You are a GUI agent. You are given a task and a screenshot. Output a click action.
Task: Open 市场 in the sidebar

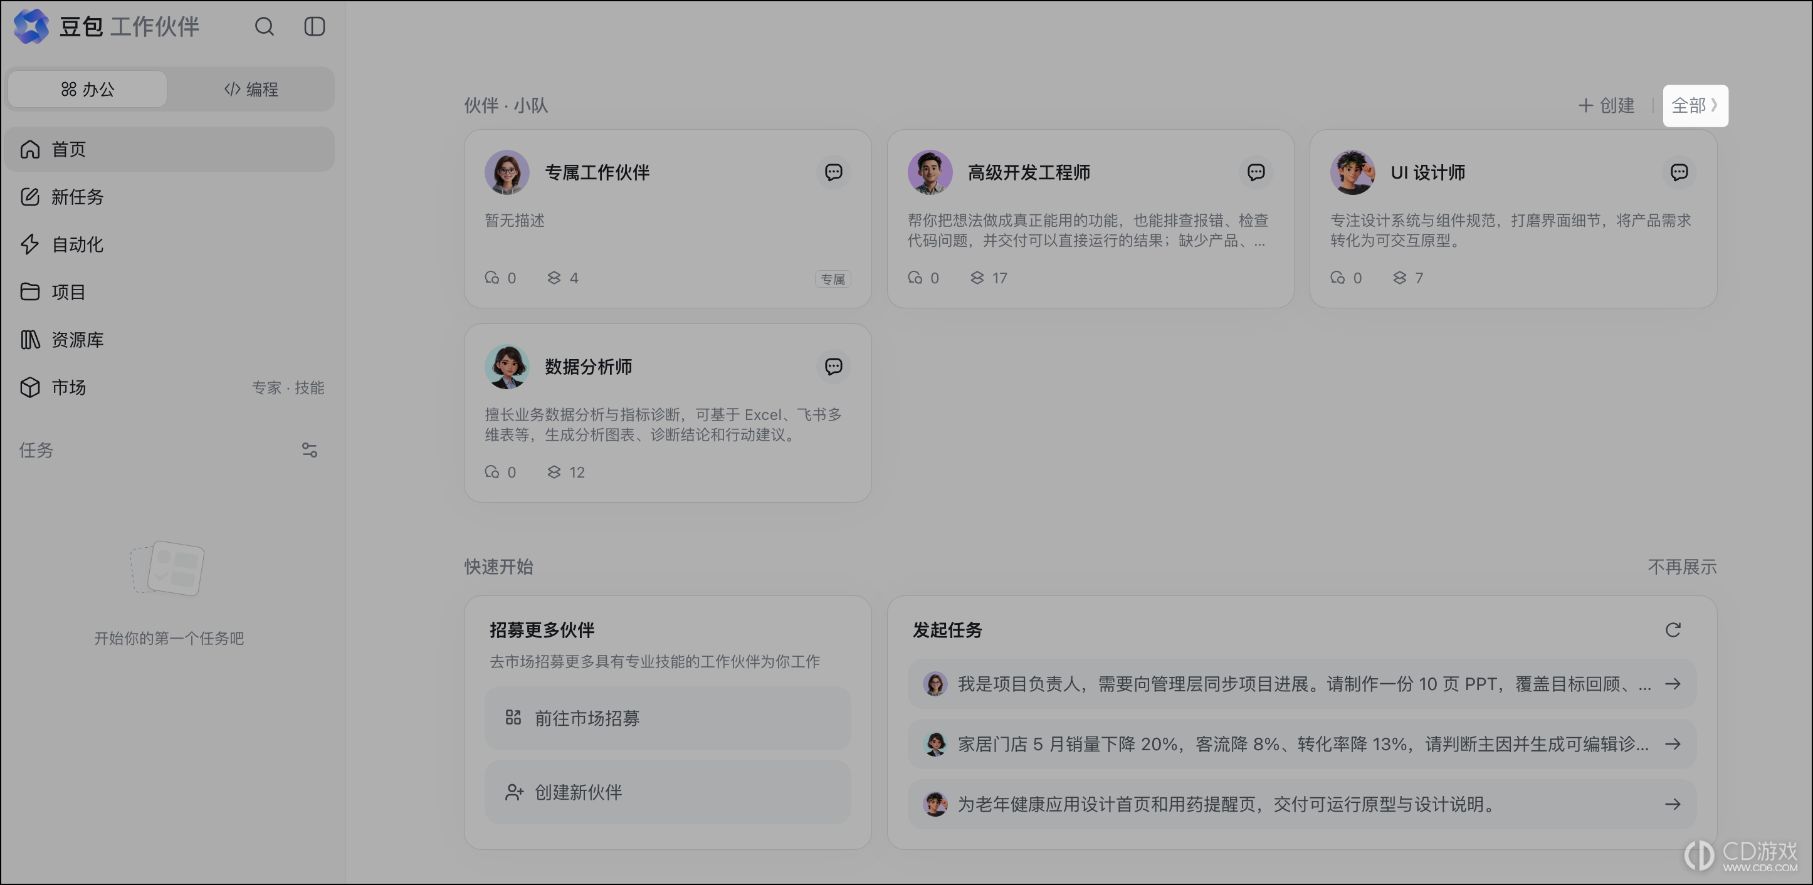click(169, 387)
